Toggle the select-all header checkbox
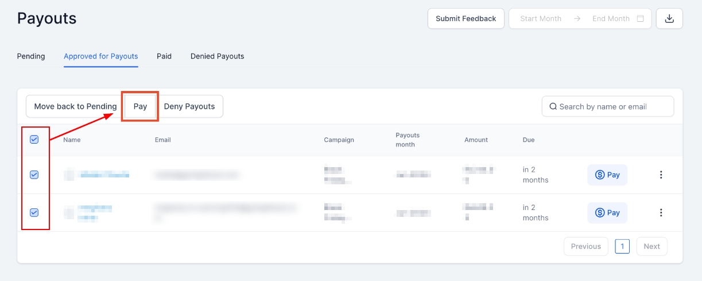 34,140
